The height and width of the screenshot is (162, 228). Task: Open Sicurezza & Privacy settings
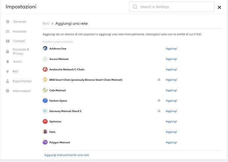[21, 51]
